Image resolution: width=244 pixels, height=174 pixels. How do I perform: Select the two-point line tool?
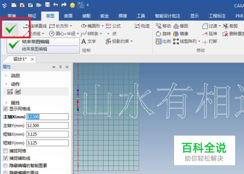(x=32, y=33)
